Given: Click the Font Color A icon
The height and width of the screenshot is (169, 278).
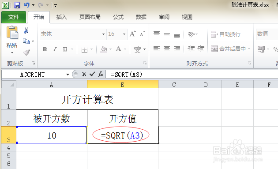Looking at the screenshot, I should (118, 49).
